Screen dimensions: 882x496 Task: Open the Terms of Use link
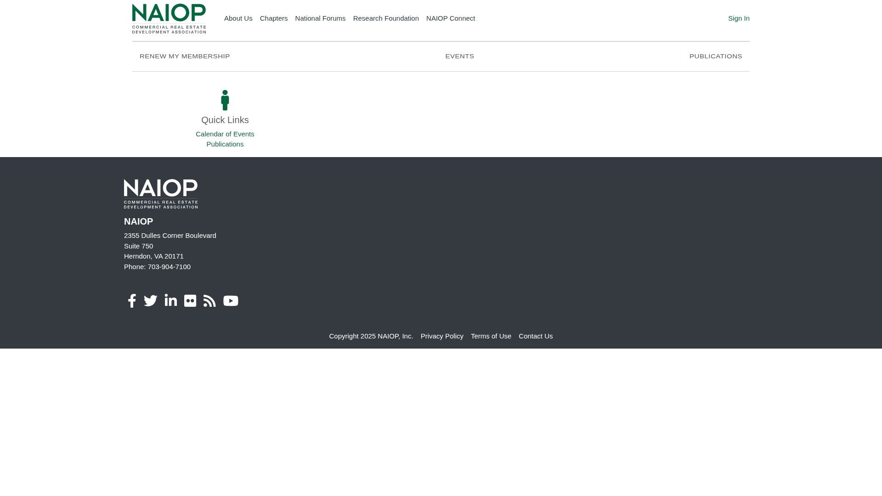491,336
